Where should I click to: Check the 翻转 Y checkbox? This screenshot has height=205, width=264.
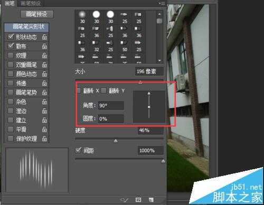click(103, 91)
